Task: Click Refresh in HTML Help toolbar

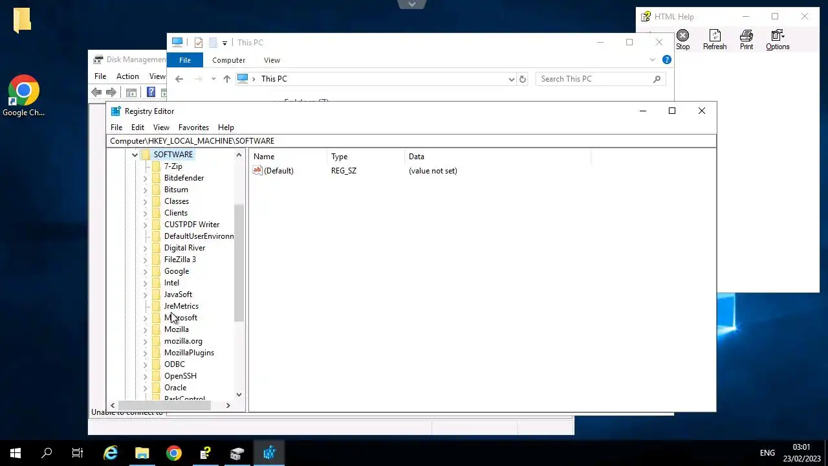Action: click(715, 39)
